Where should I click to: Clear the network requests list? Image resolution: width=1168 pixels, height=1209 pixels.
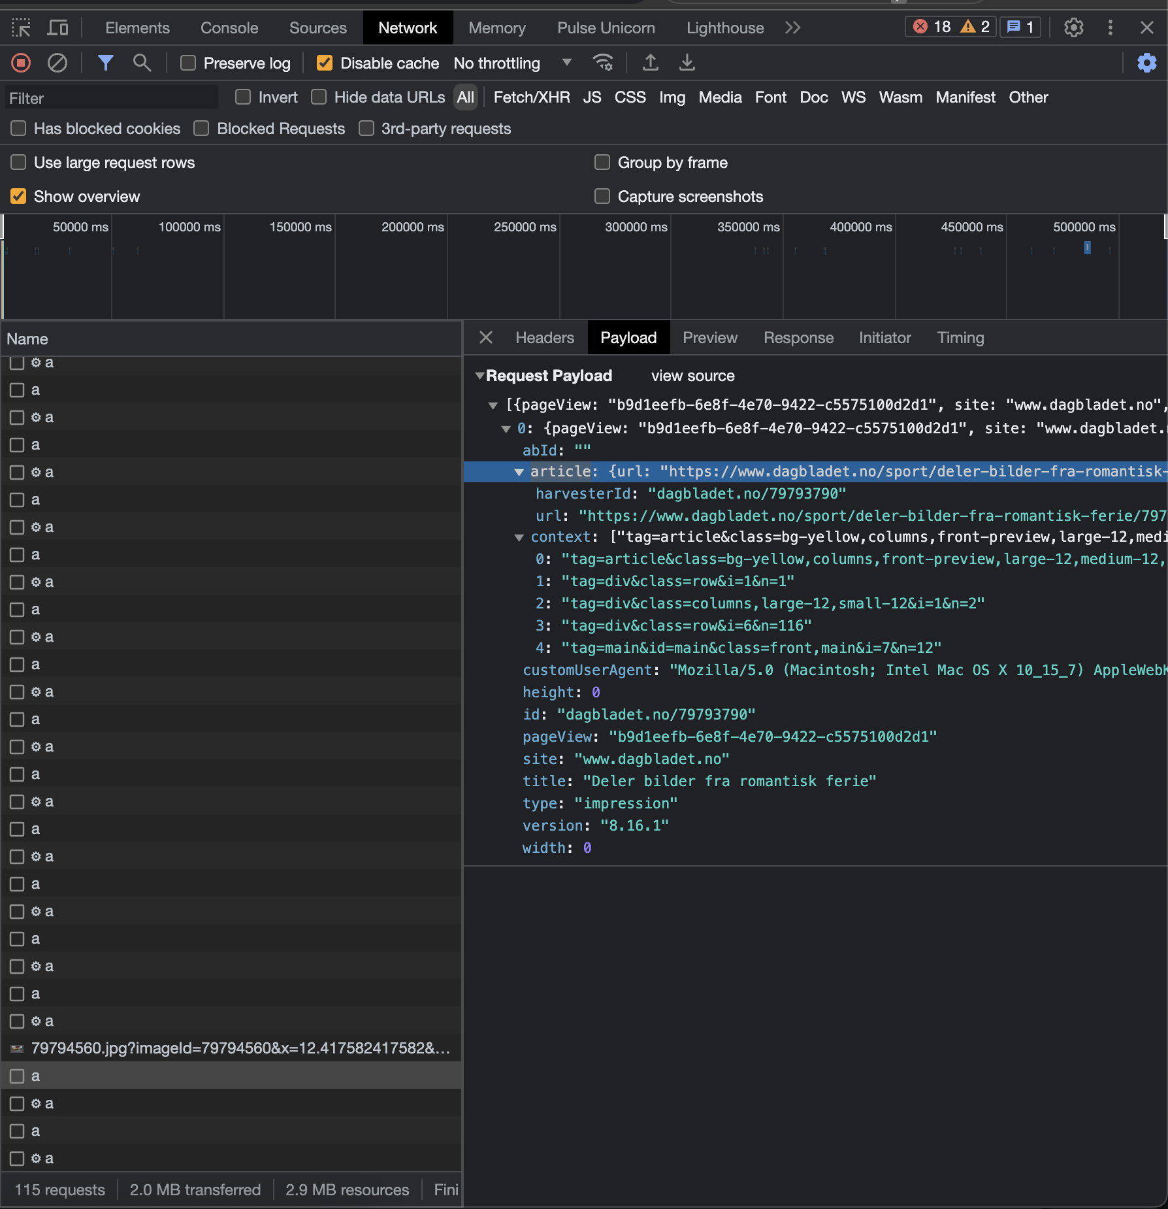[x=57, y=63]
